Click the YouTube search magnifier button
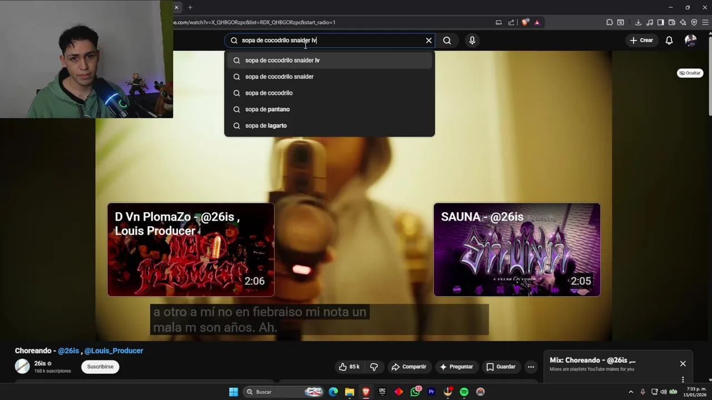The height and width of the screenshot is (400, 712). [x=447, y=41]
